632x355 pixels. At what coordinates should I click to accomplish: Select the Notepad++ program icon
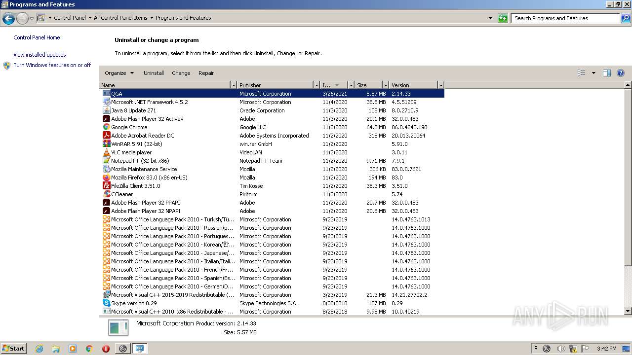pos(106,160)
